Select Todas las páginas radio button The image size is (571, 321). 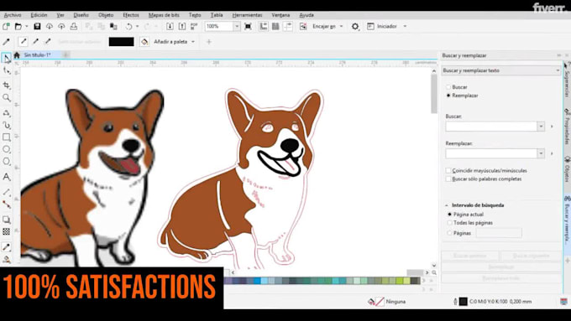(450, 222)
